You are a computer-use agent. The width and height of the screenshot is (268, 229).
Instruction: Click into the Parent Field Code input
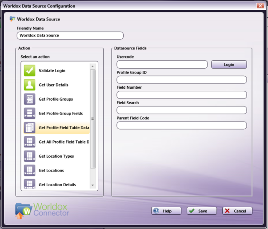182,125
